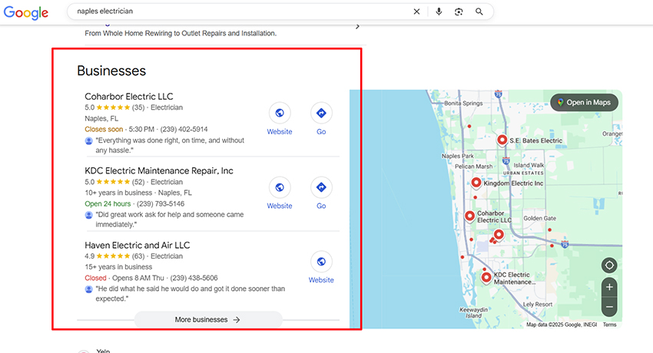This screenshot has height=353, width=653.
Task: Click the Coharbor 5.0 star rating (35)
Action: coord(114,107)
